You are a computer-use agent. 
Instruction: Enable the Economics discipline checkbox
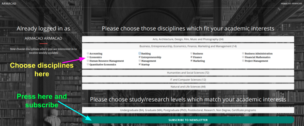[88, 57]
